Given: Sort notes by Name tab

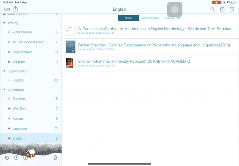Looking at the screenshot, I should click(x=128, y=18).
